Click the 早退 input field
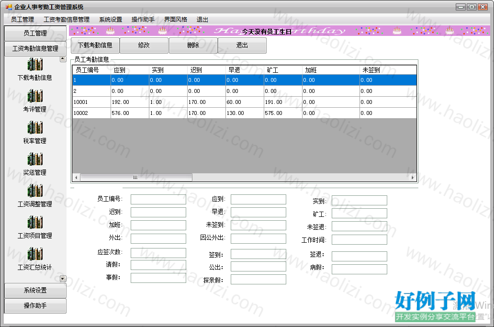The width and height of the screenshot is (494, 327). click(258, 212)
